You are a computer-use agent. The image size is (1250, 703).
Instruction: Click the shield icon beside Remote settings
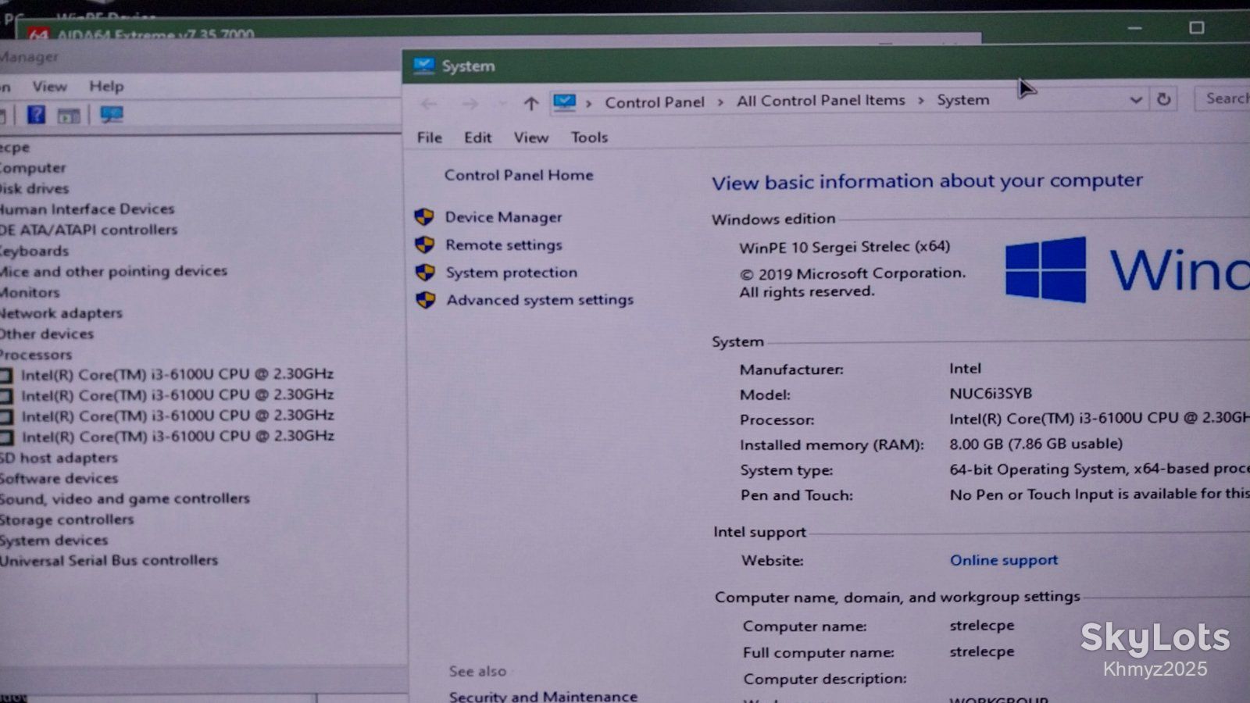coord(424,244)
